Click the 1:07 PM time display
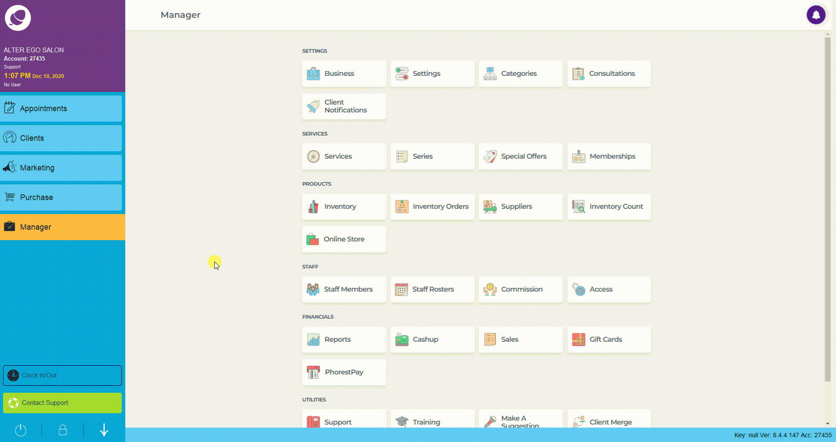Viewport: 836px width, 442px height. pos(17,75)
